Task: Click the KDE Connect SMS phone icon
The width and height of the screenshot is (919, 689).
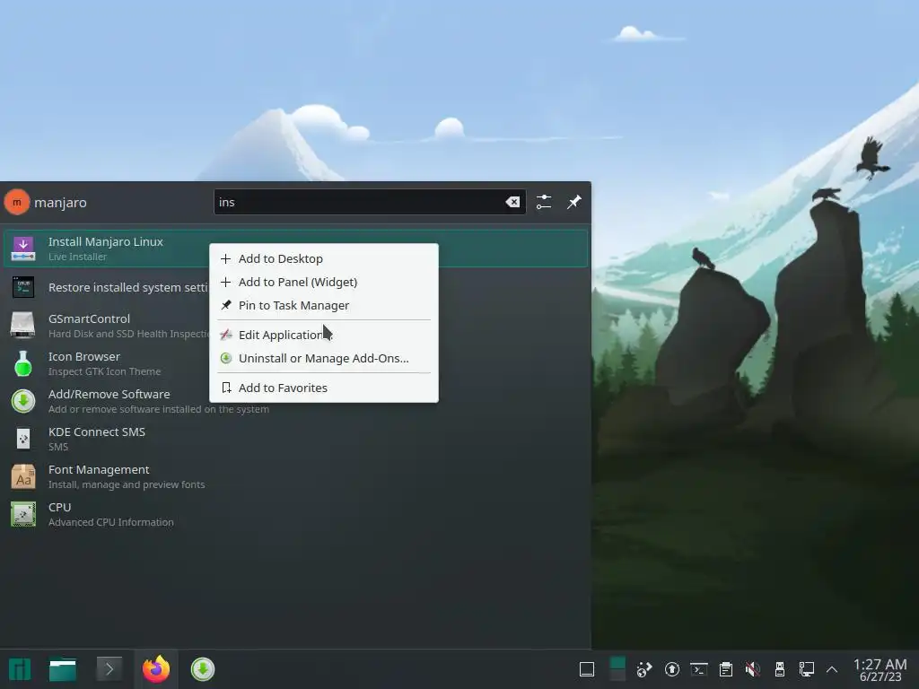Action: (23, 439)
